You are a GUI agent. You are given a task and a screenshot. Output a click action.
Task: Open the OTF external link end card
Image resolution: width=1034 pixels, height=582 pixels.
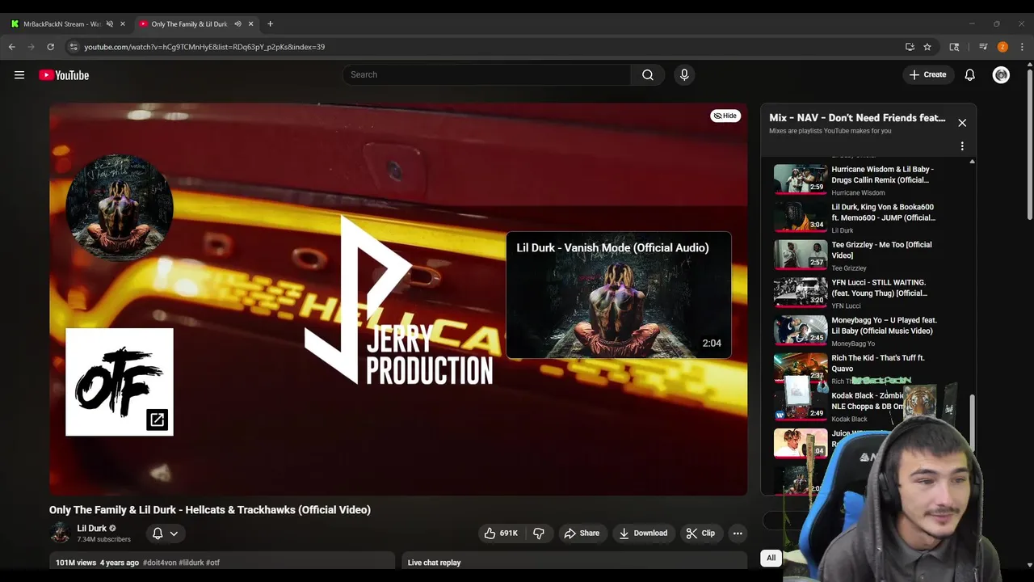click(x=120, y=382)
